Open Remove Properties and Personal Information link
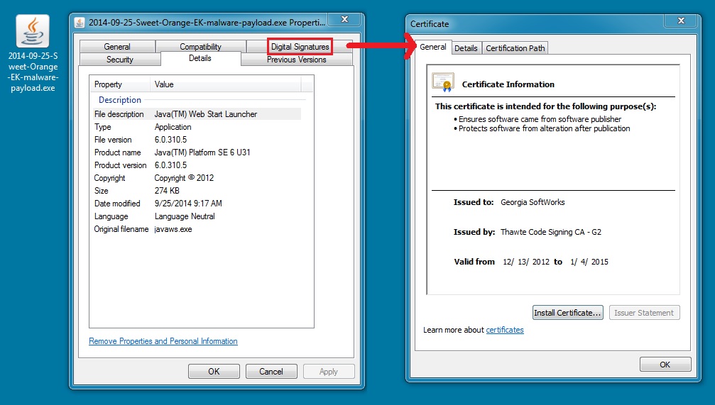This screenshot has height=405, width=715. pos(163,341)
